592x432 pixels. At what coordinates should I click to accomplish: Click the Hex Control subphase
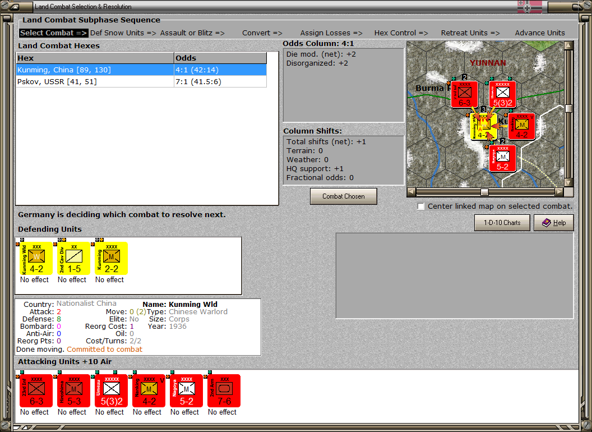[x=401, y=33]
